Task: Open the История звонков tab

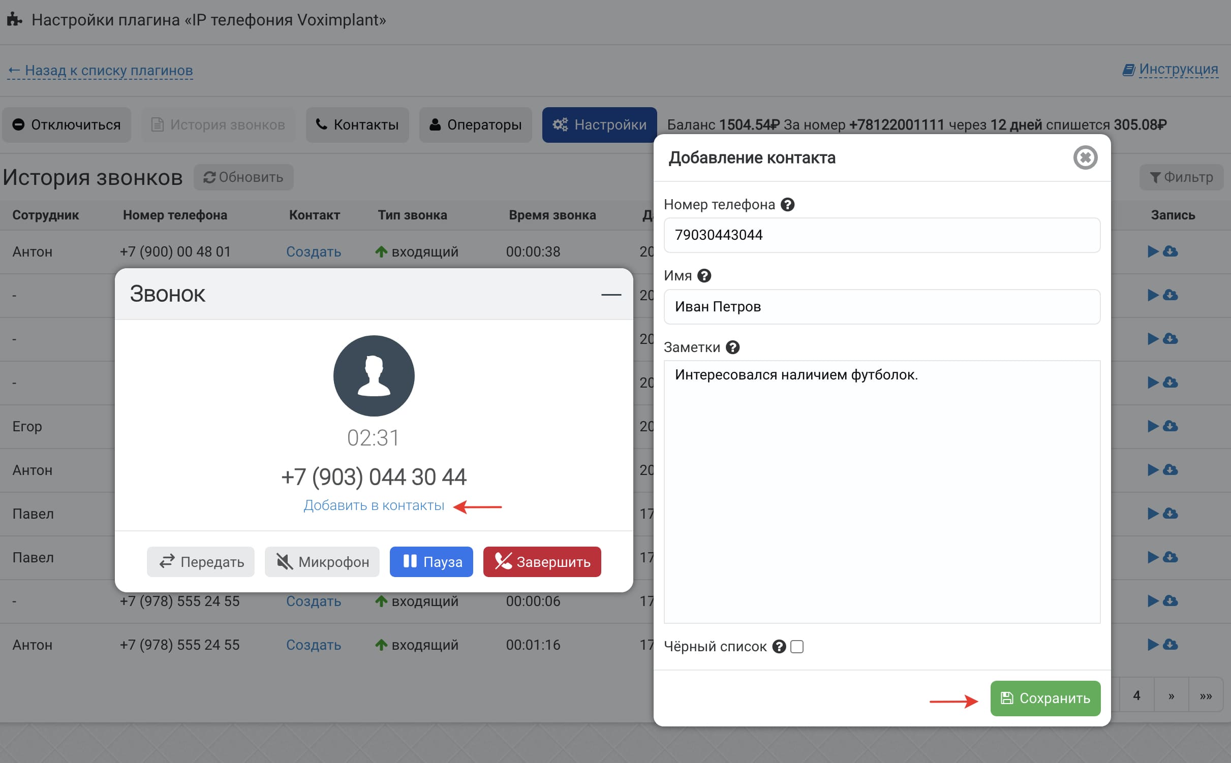Action: [x=218, y=125]
